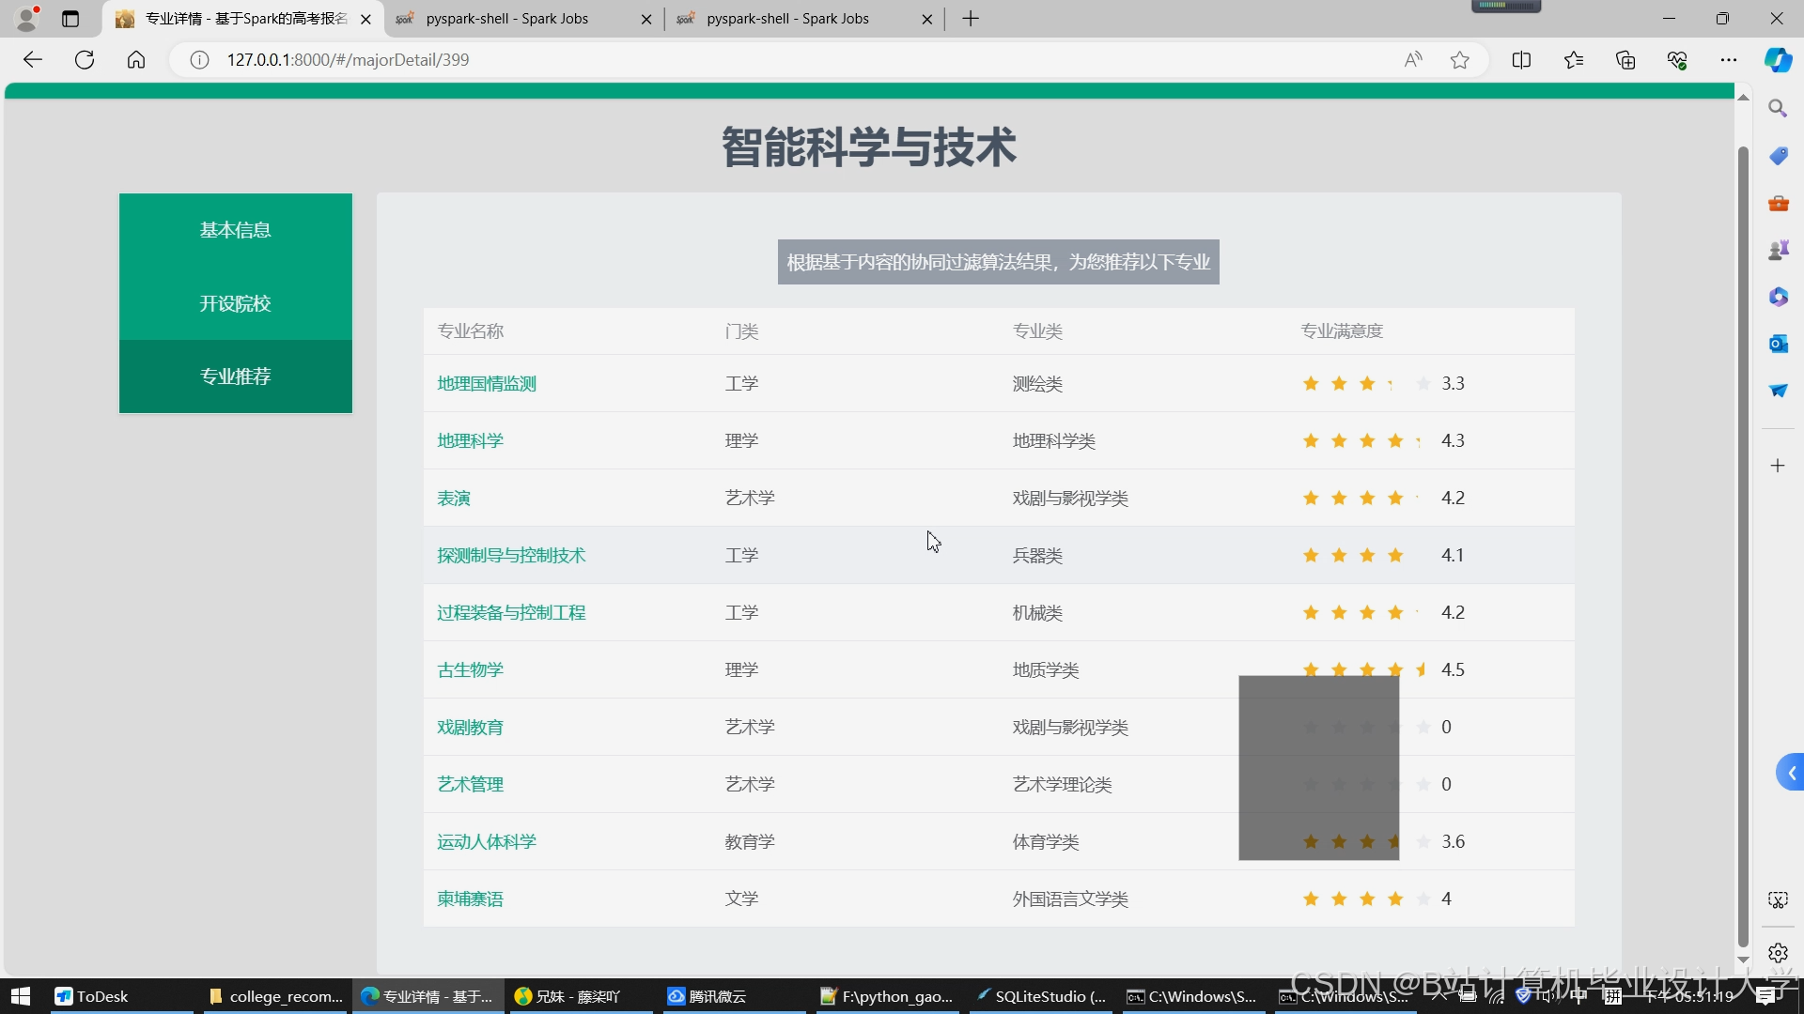Open browser Settings and more menu
The image size is (1804, 1014).
point(1729,60)
